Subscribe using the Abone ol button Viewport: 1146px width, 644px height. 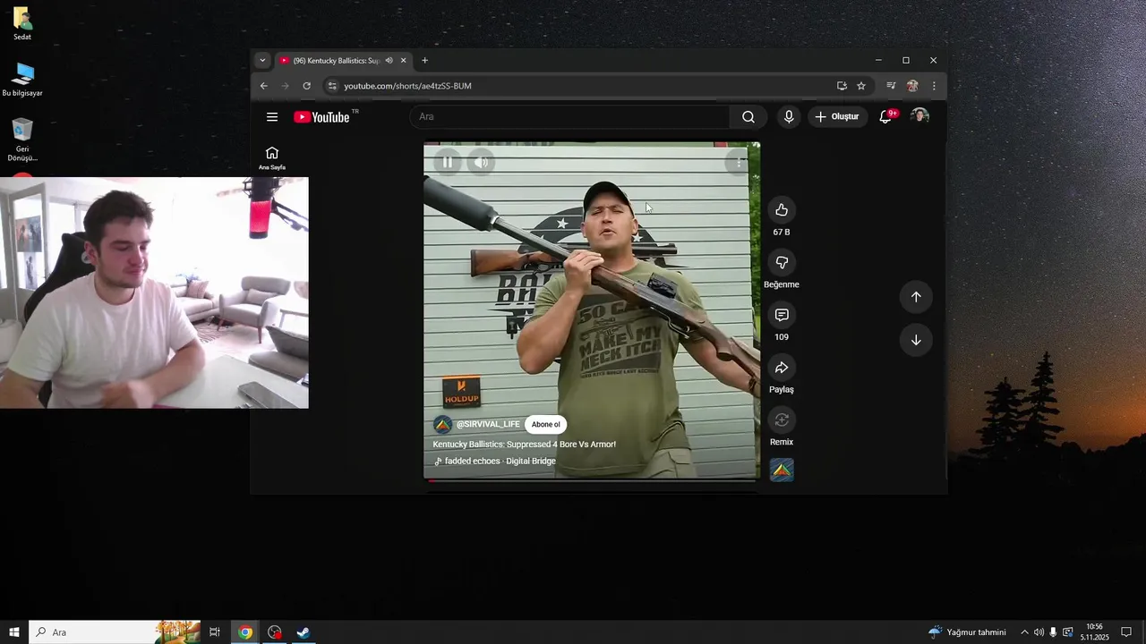(x=545, y=425)
